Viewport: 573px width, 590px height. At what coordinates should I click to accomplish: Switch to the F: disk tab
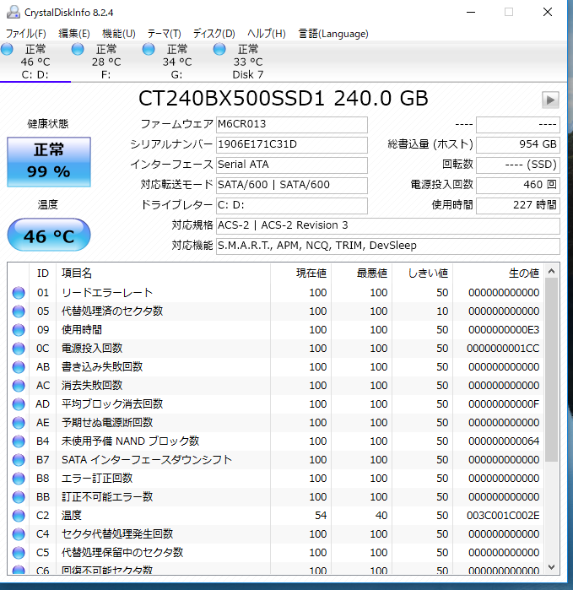(x=106, y=62)
